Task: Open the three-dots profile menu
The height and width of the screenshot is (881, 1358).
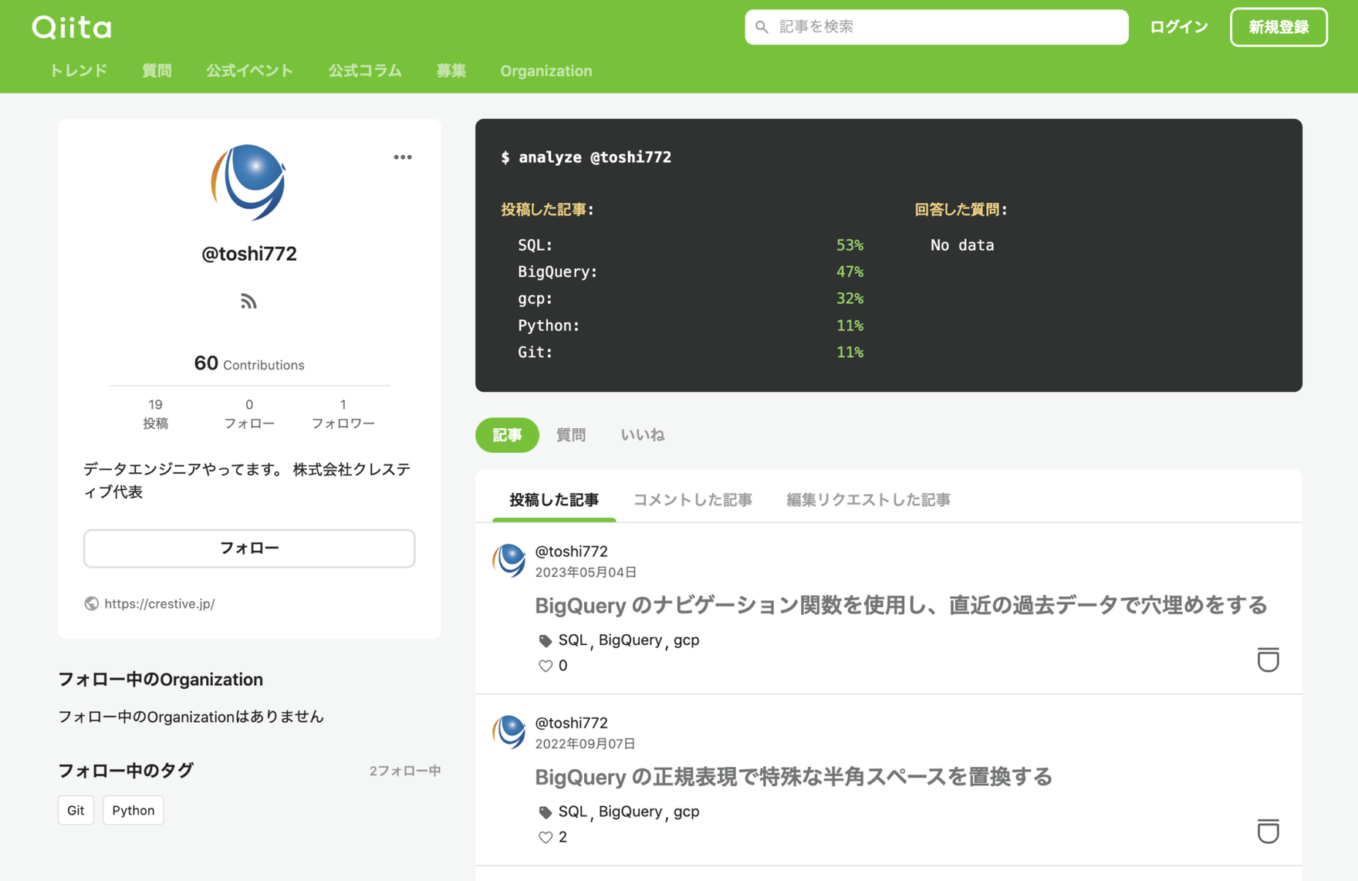Action: (x=403, y=157)
